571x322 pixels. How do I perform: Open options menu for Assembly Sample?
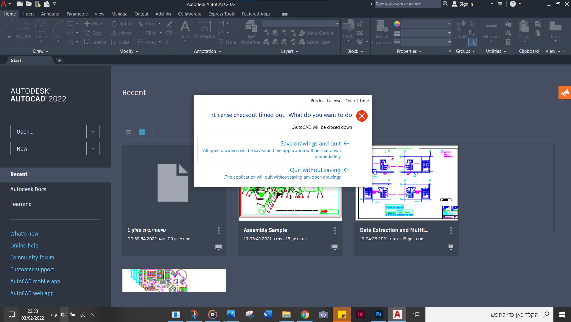tap(335, 230)
